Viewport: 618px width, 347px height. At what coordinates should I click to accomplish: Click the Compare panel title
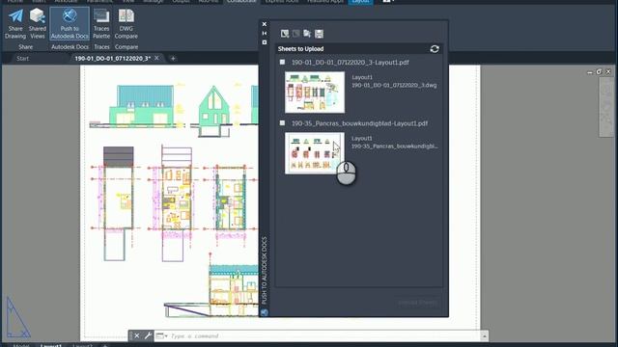[x=126, y=47]
